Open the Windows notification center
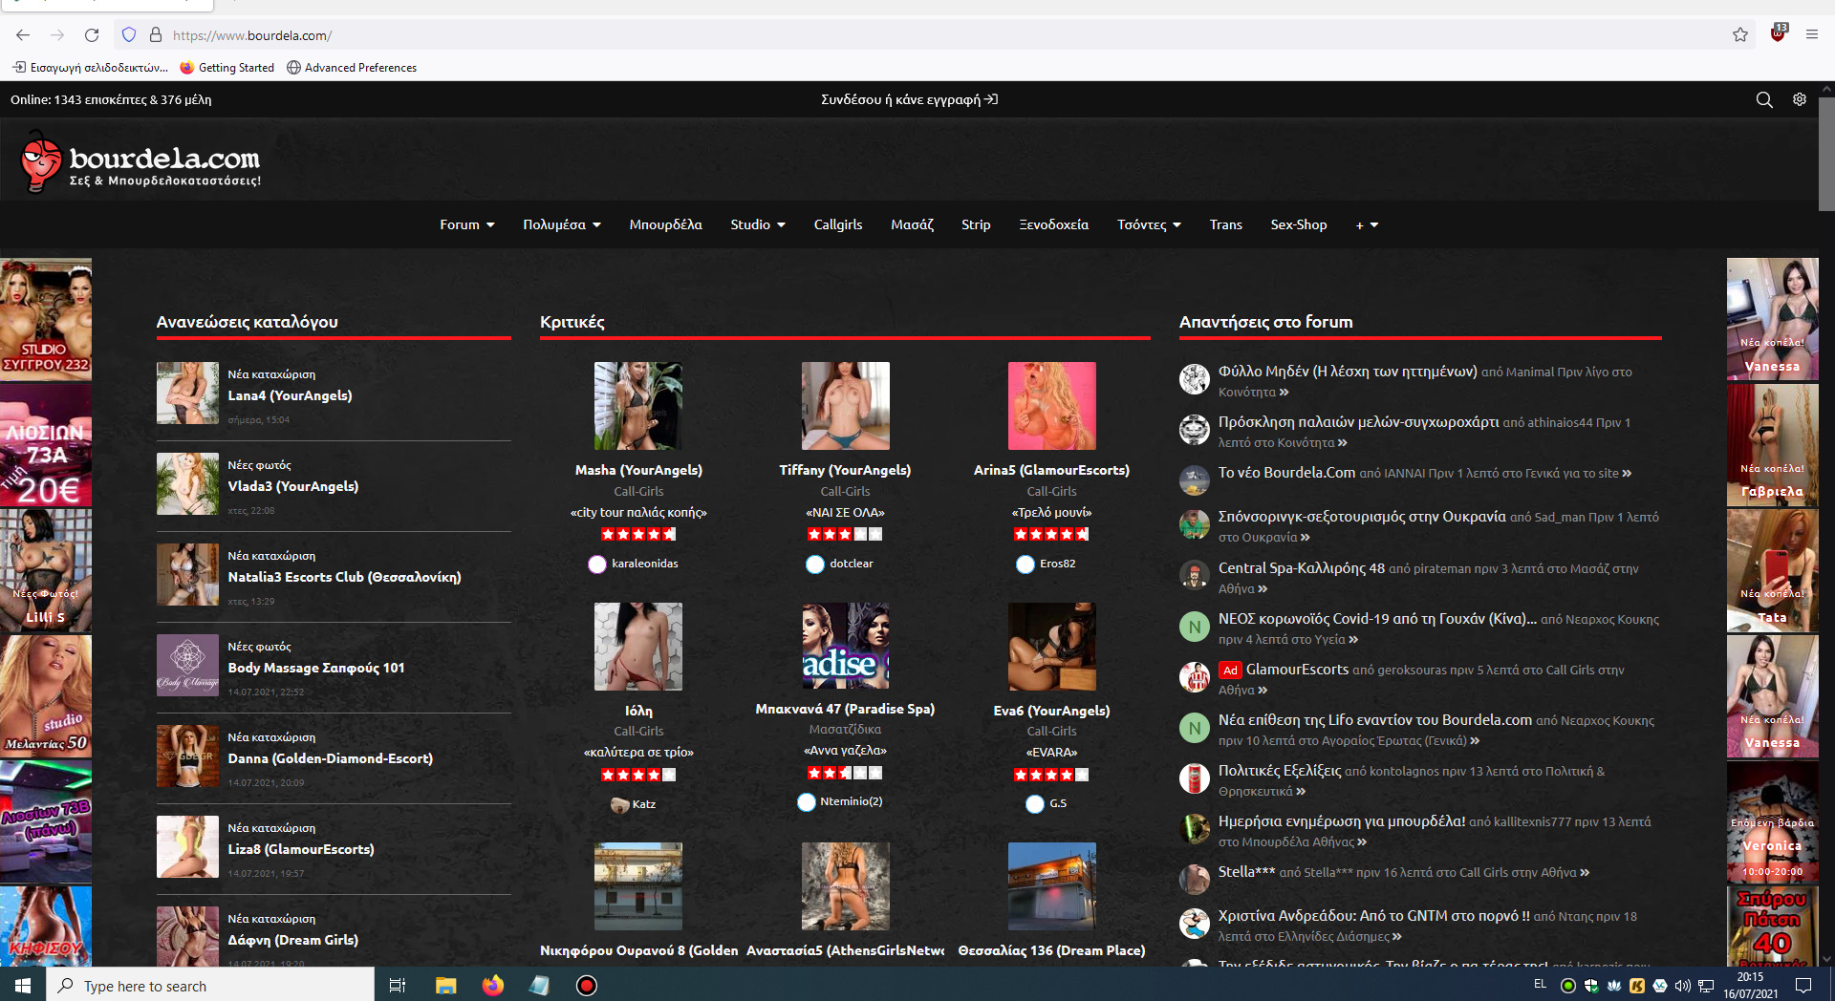Image resolution: width=1835 pixels, height=1001 pixels. (x=1803, y=985)
